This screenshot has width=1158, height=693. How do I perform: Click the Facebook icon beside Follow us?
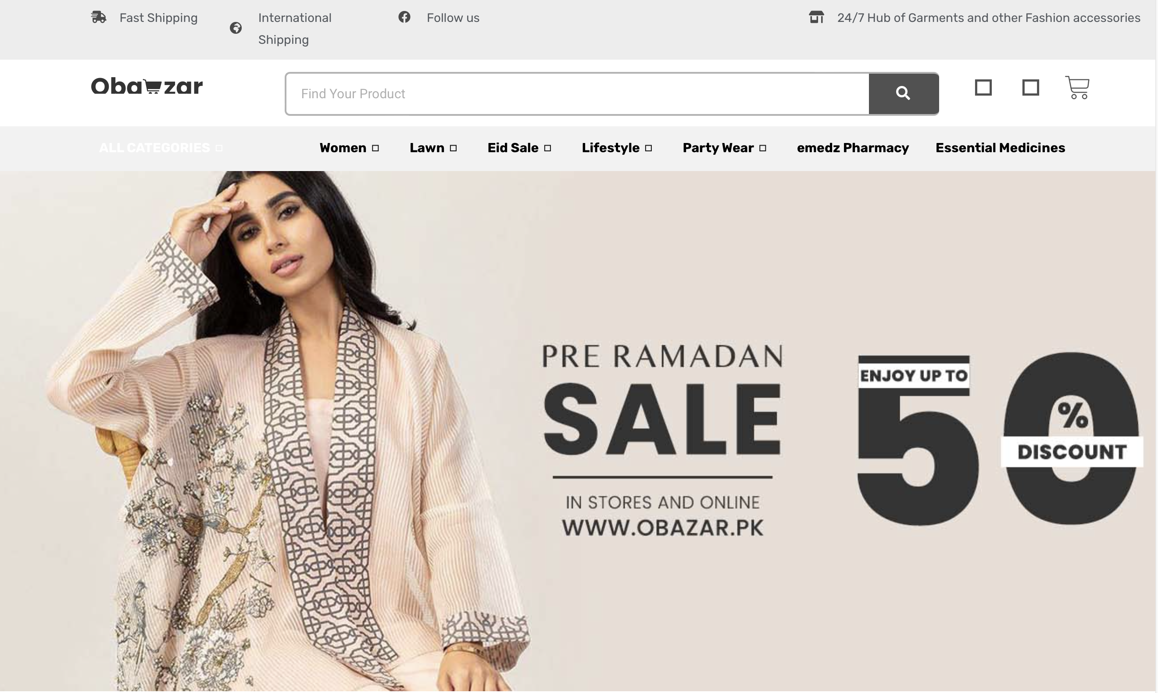pyautogui.click(x=404, y=17)
